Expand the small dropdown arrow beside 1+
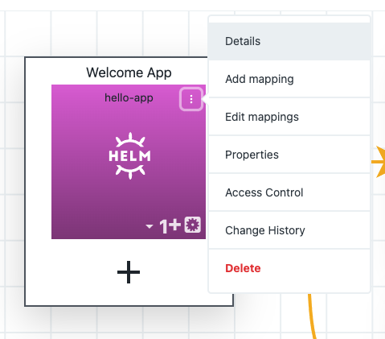Viewport: 385px width, 339px height. coord(149,226)
